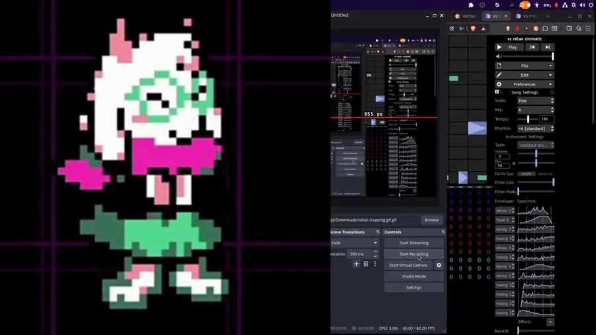Click the Song Settings plus circle icon
The width and height of the screenshot is (596, 335).
pos(552,92)
